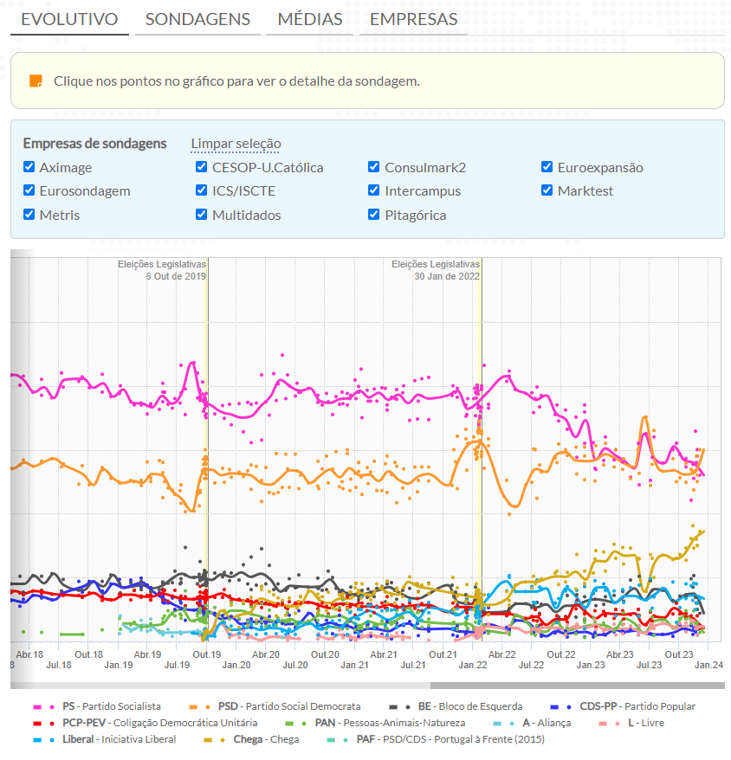Toggle the Eurosondagem checkbox
731x760 pixels.
[29, 190]
